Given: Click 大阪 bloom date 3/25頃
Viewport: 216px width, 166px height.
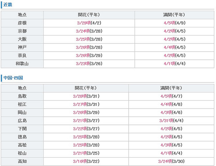Looking at the screenshot, I should pyautogui.click(x=83, y=39).
